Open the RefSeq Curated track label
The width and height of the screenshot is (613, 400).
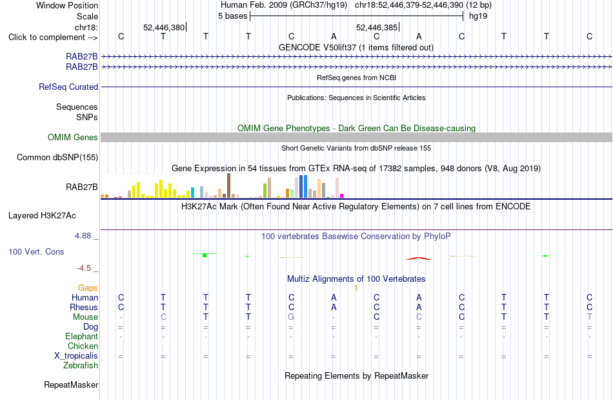coord(68,87)
